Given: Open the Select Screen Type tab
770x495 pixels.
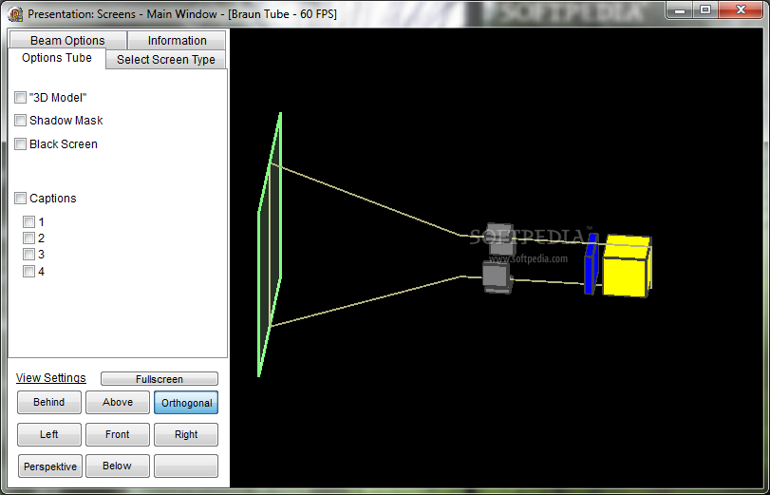Looking at the screenshot, I should click(166, 60).
